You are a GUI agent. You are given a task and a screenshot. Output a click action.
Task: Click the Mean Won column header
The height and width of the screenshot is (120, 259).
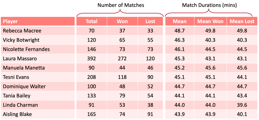210,21
